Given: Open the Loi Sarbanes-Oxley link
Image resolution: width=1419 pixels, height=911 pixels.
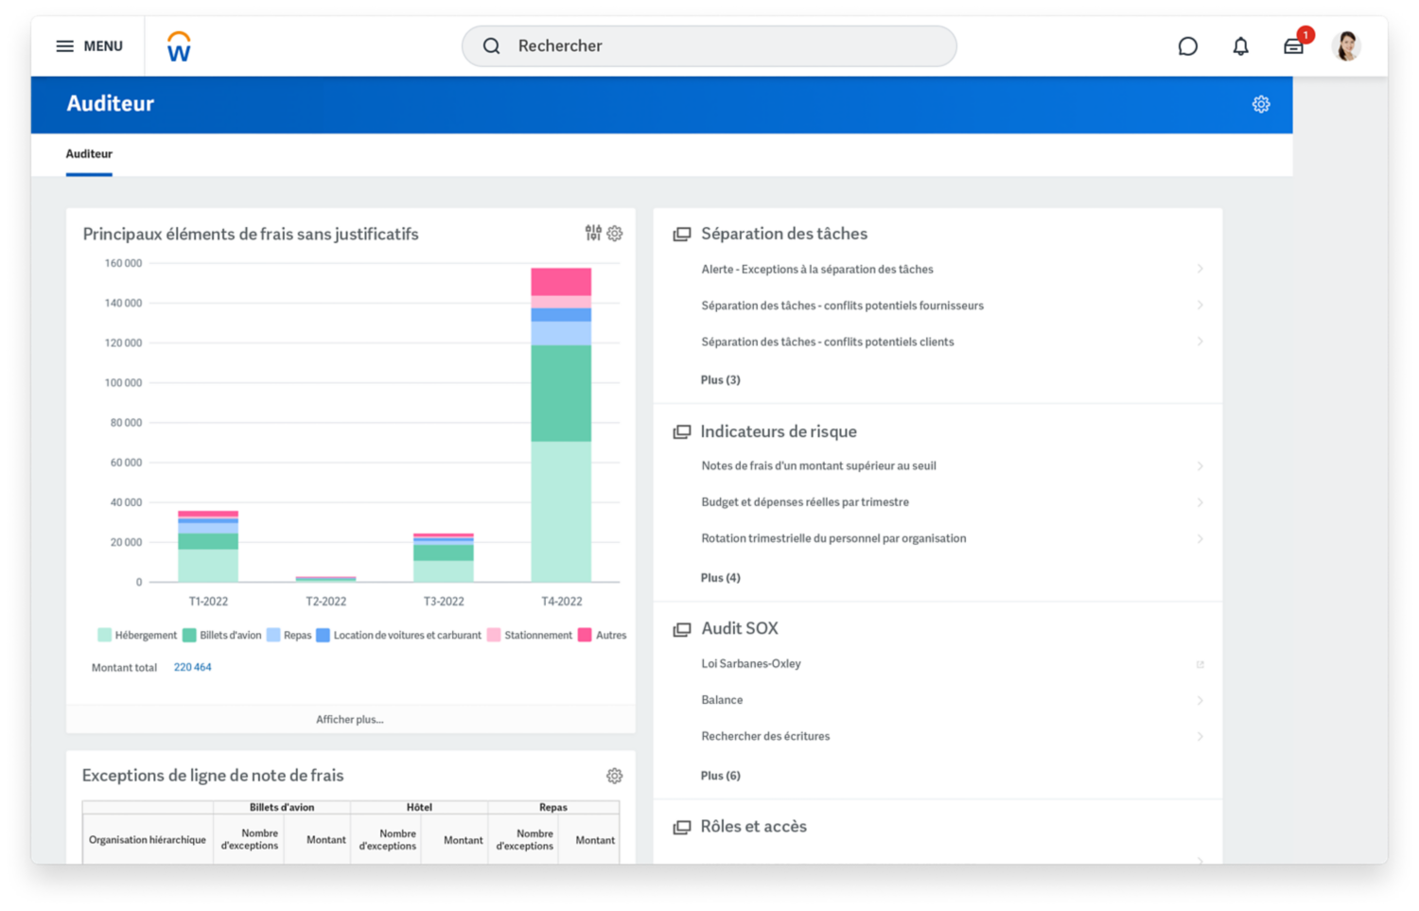Looking at the screenshot, I should coord(751,663).
